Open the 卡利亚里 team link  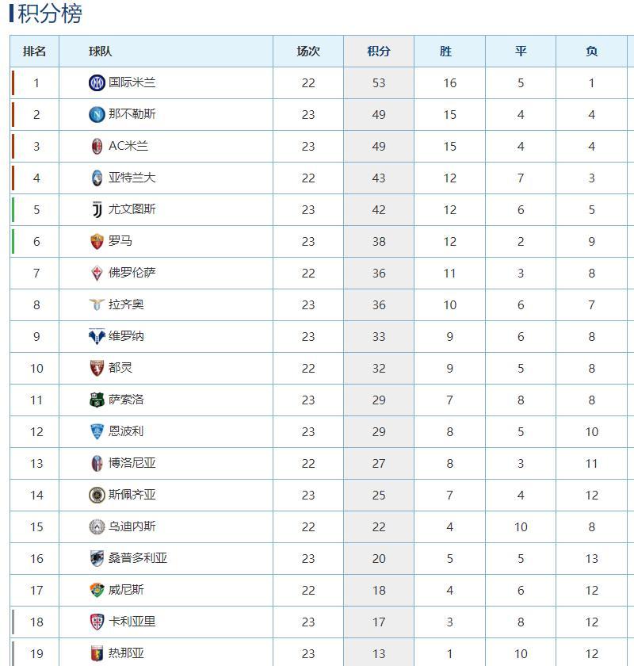132,622
